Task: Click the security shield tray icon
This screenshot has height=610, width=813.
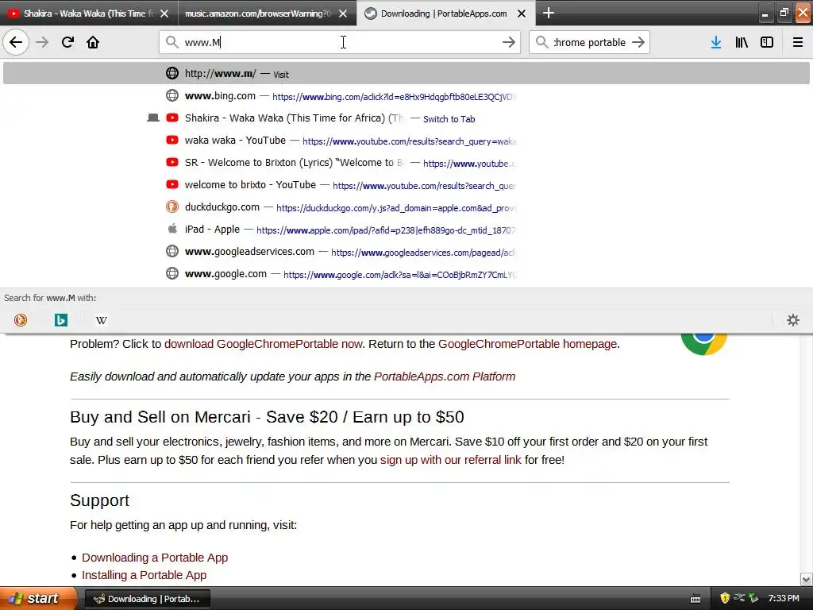Action: point(725,598)
